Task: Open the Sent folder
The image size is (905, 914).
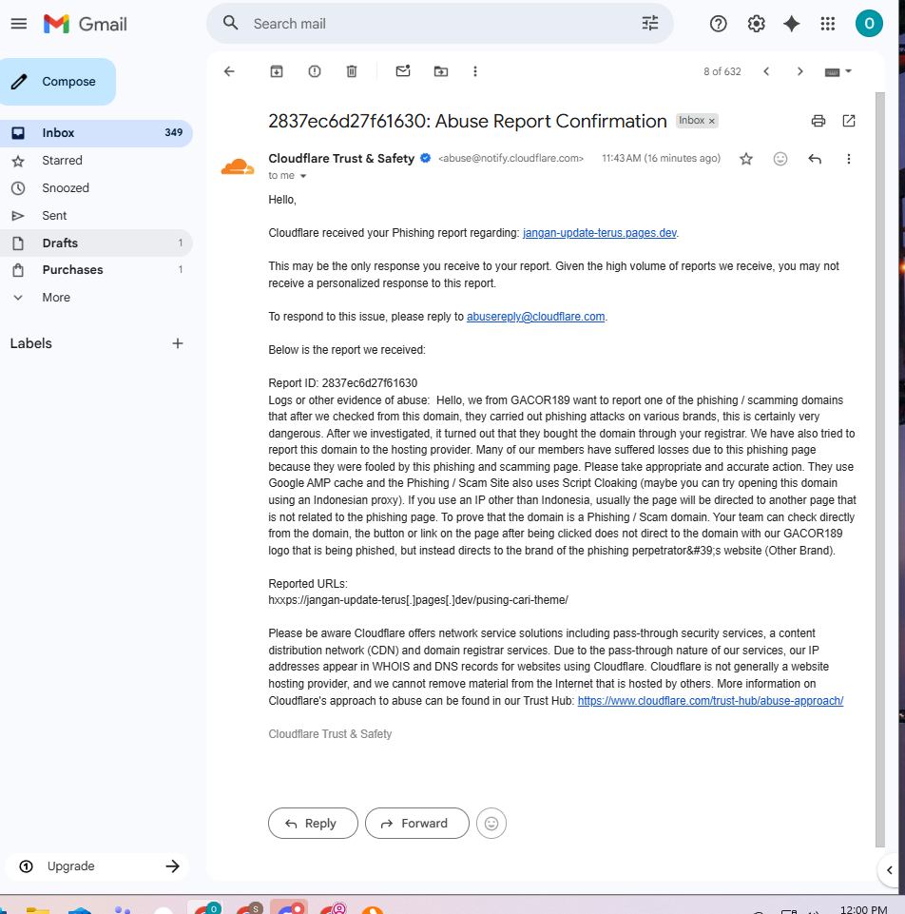Action: click(x=96, y=216)
